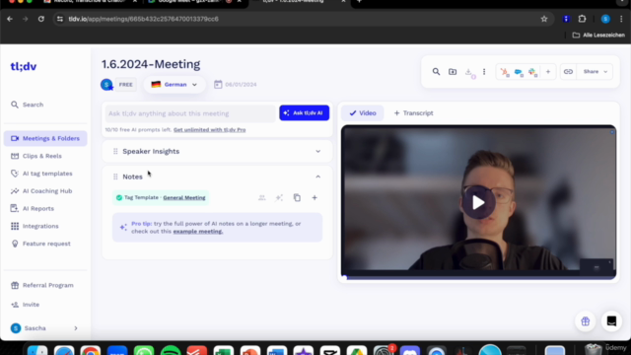
Task: Click the gift icon at bottom right
Action: (585, 321)
